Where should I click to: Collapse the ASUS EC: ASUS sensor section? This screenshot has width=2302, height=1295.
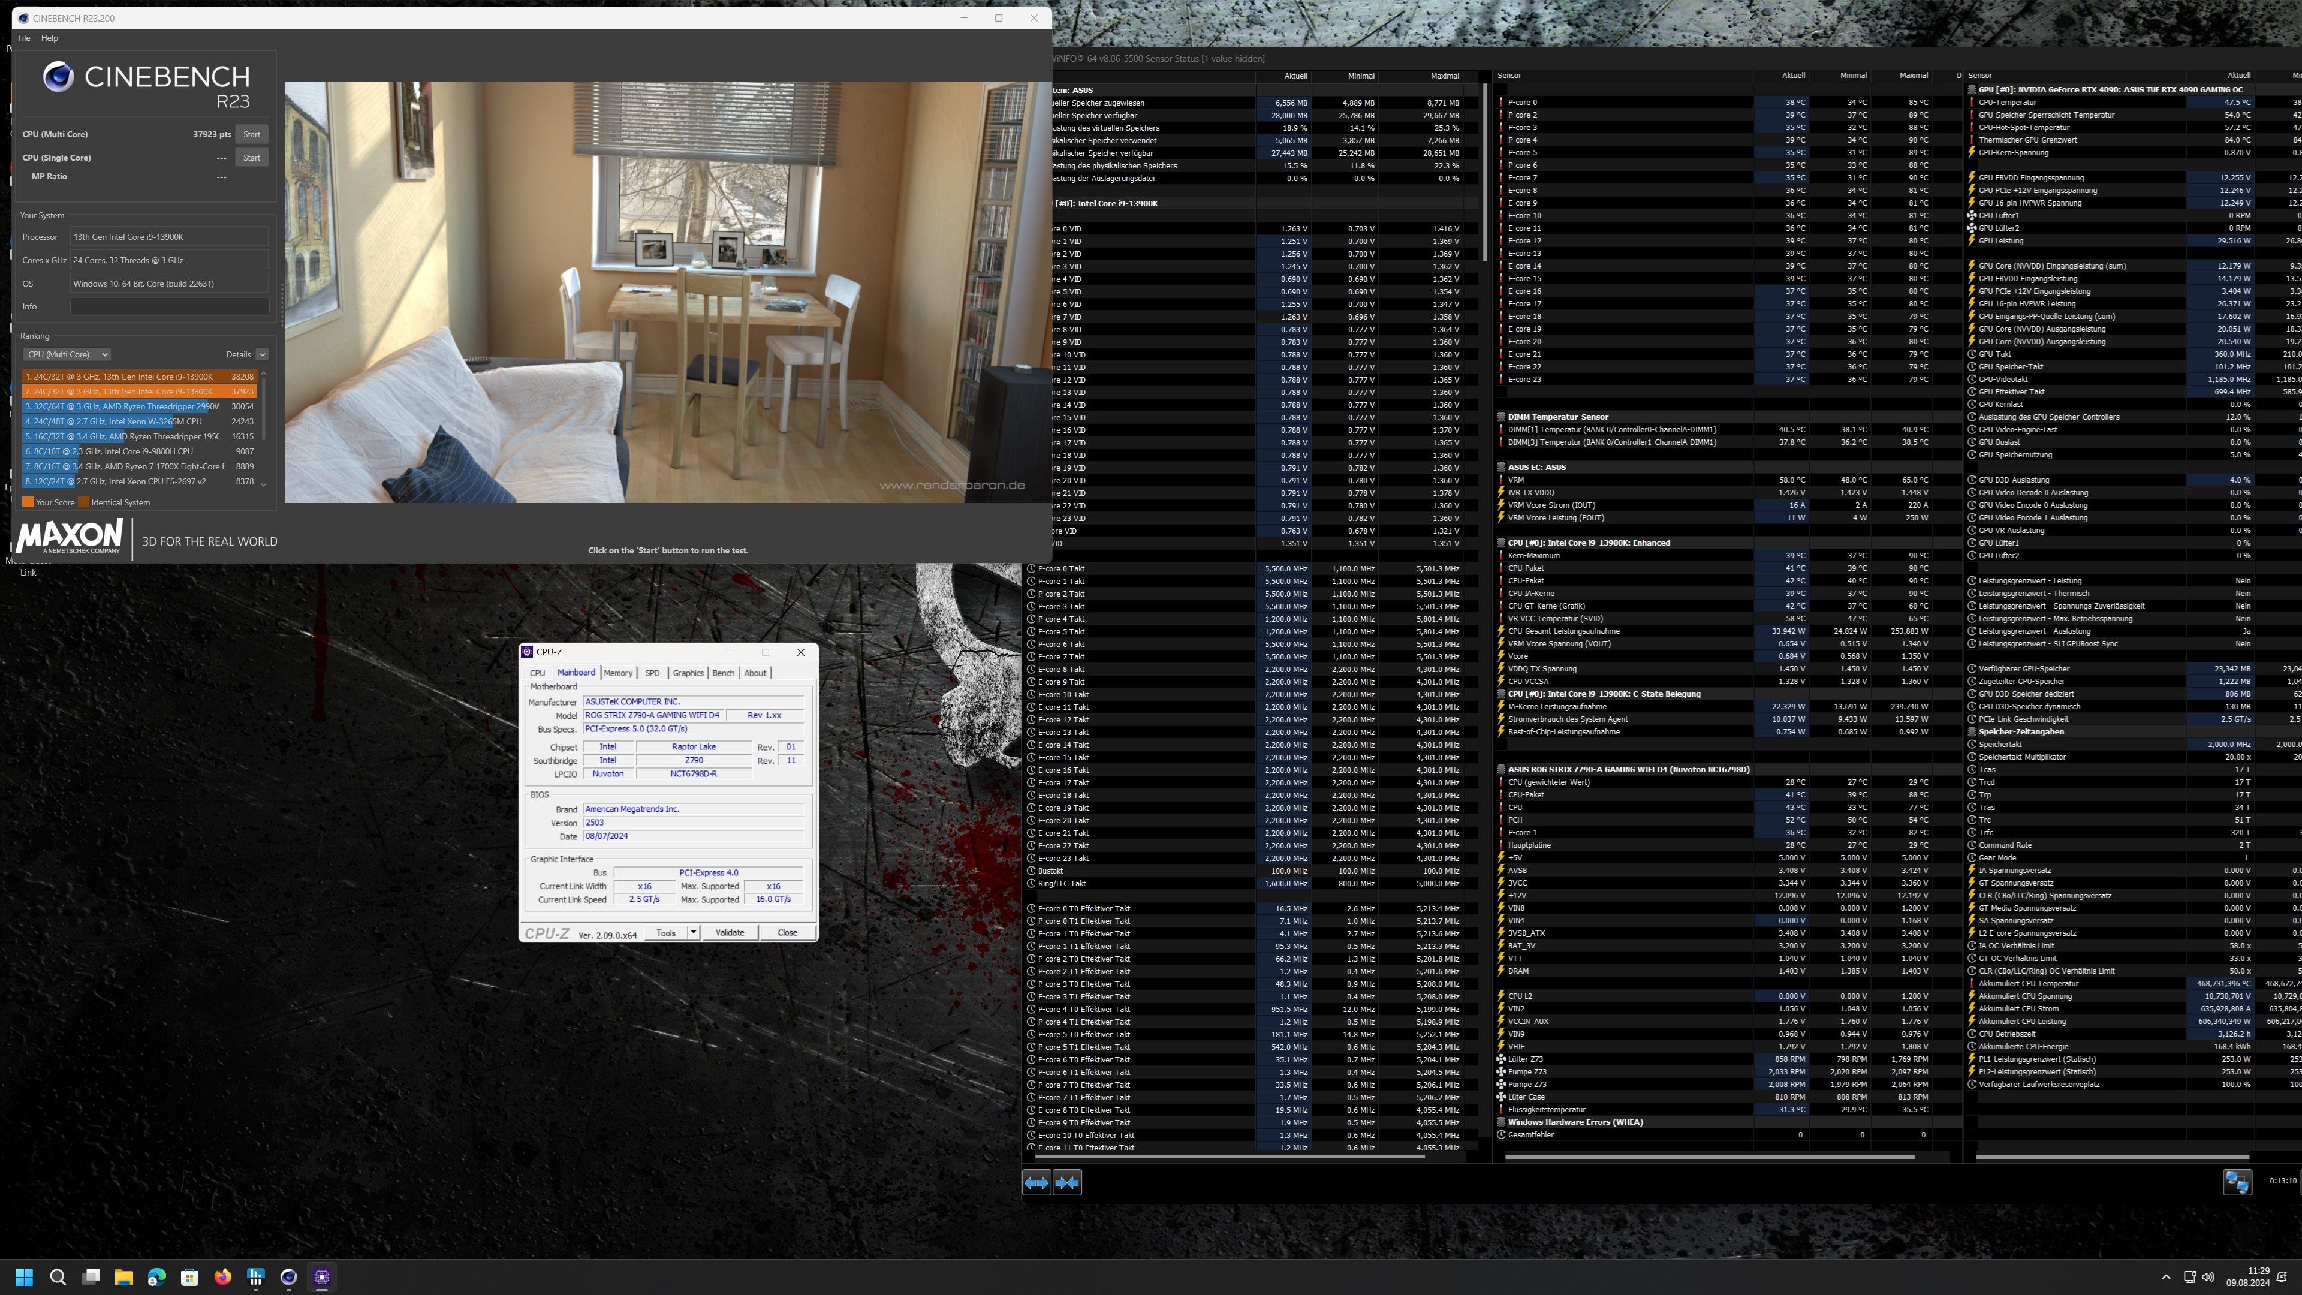coord(1500,466)
